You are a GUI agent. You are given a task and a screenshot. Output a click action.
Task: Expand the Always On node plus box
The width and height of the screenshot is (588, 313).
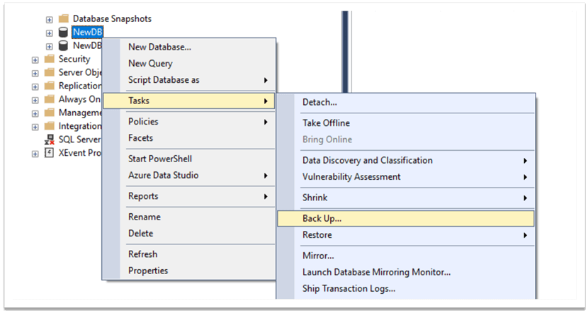click(35, 100)
